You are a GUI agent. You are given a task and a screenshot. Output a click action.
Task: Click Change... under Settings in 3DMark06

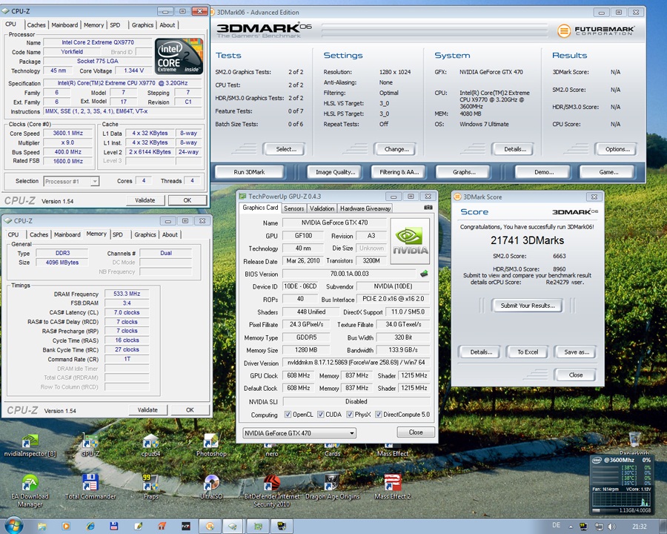pyautogui.click(x=396, y=149)
